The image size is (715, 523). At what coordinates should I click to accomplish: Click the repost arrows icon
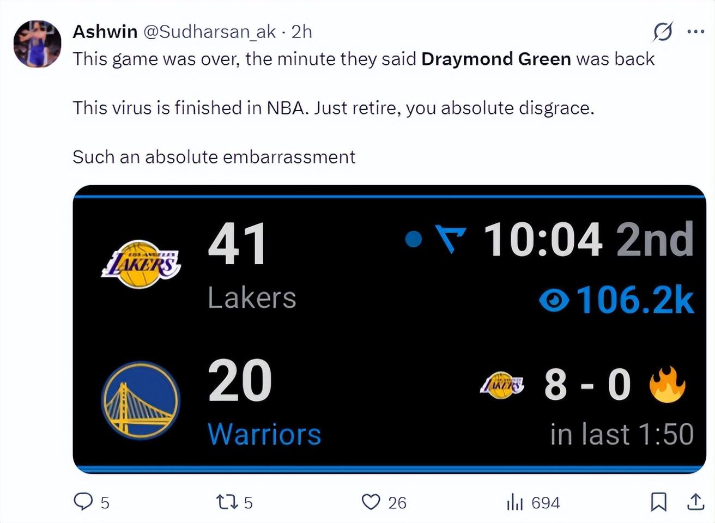226,501
